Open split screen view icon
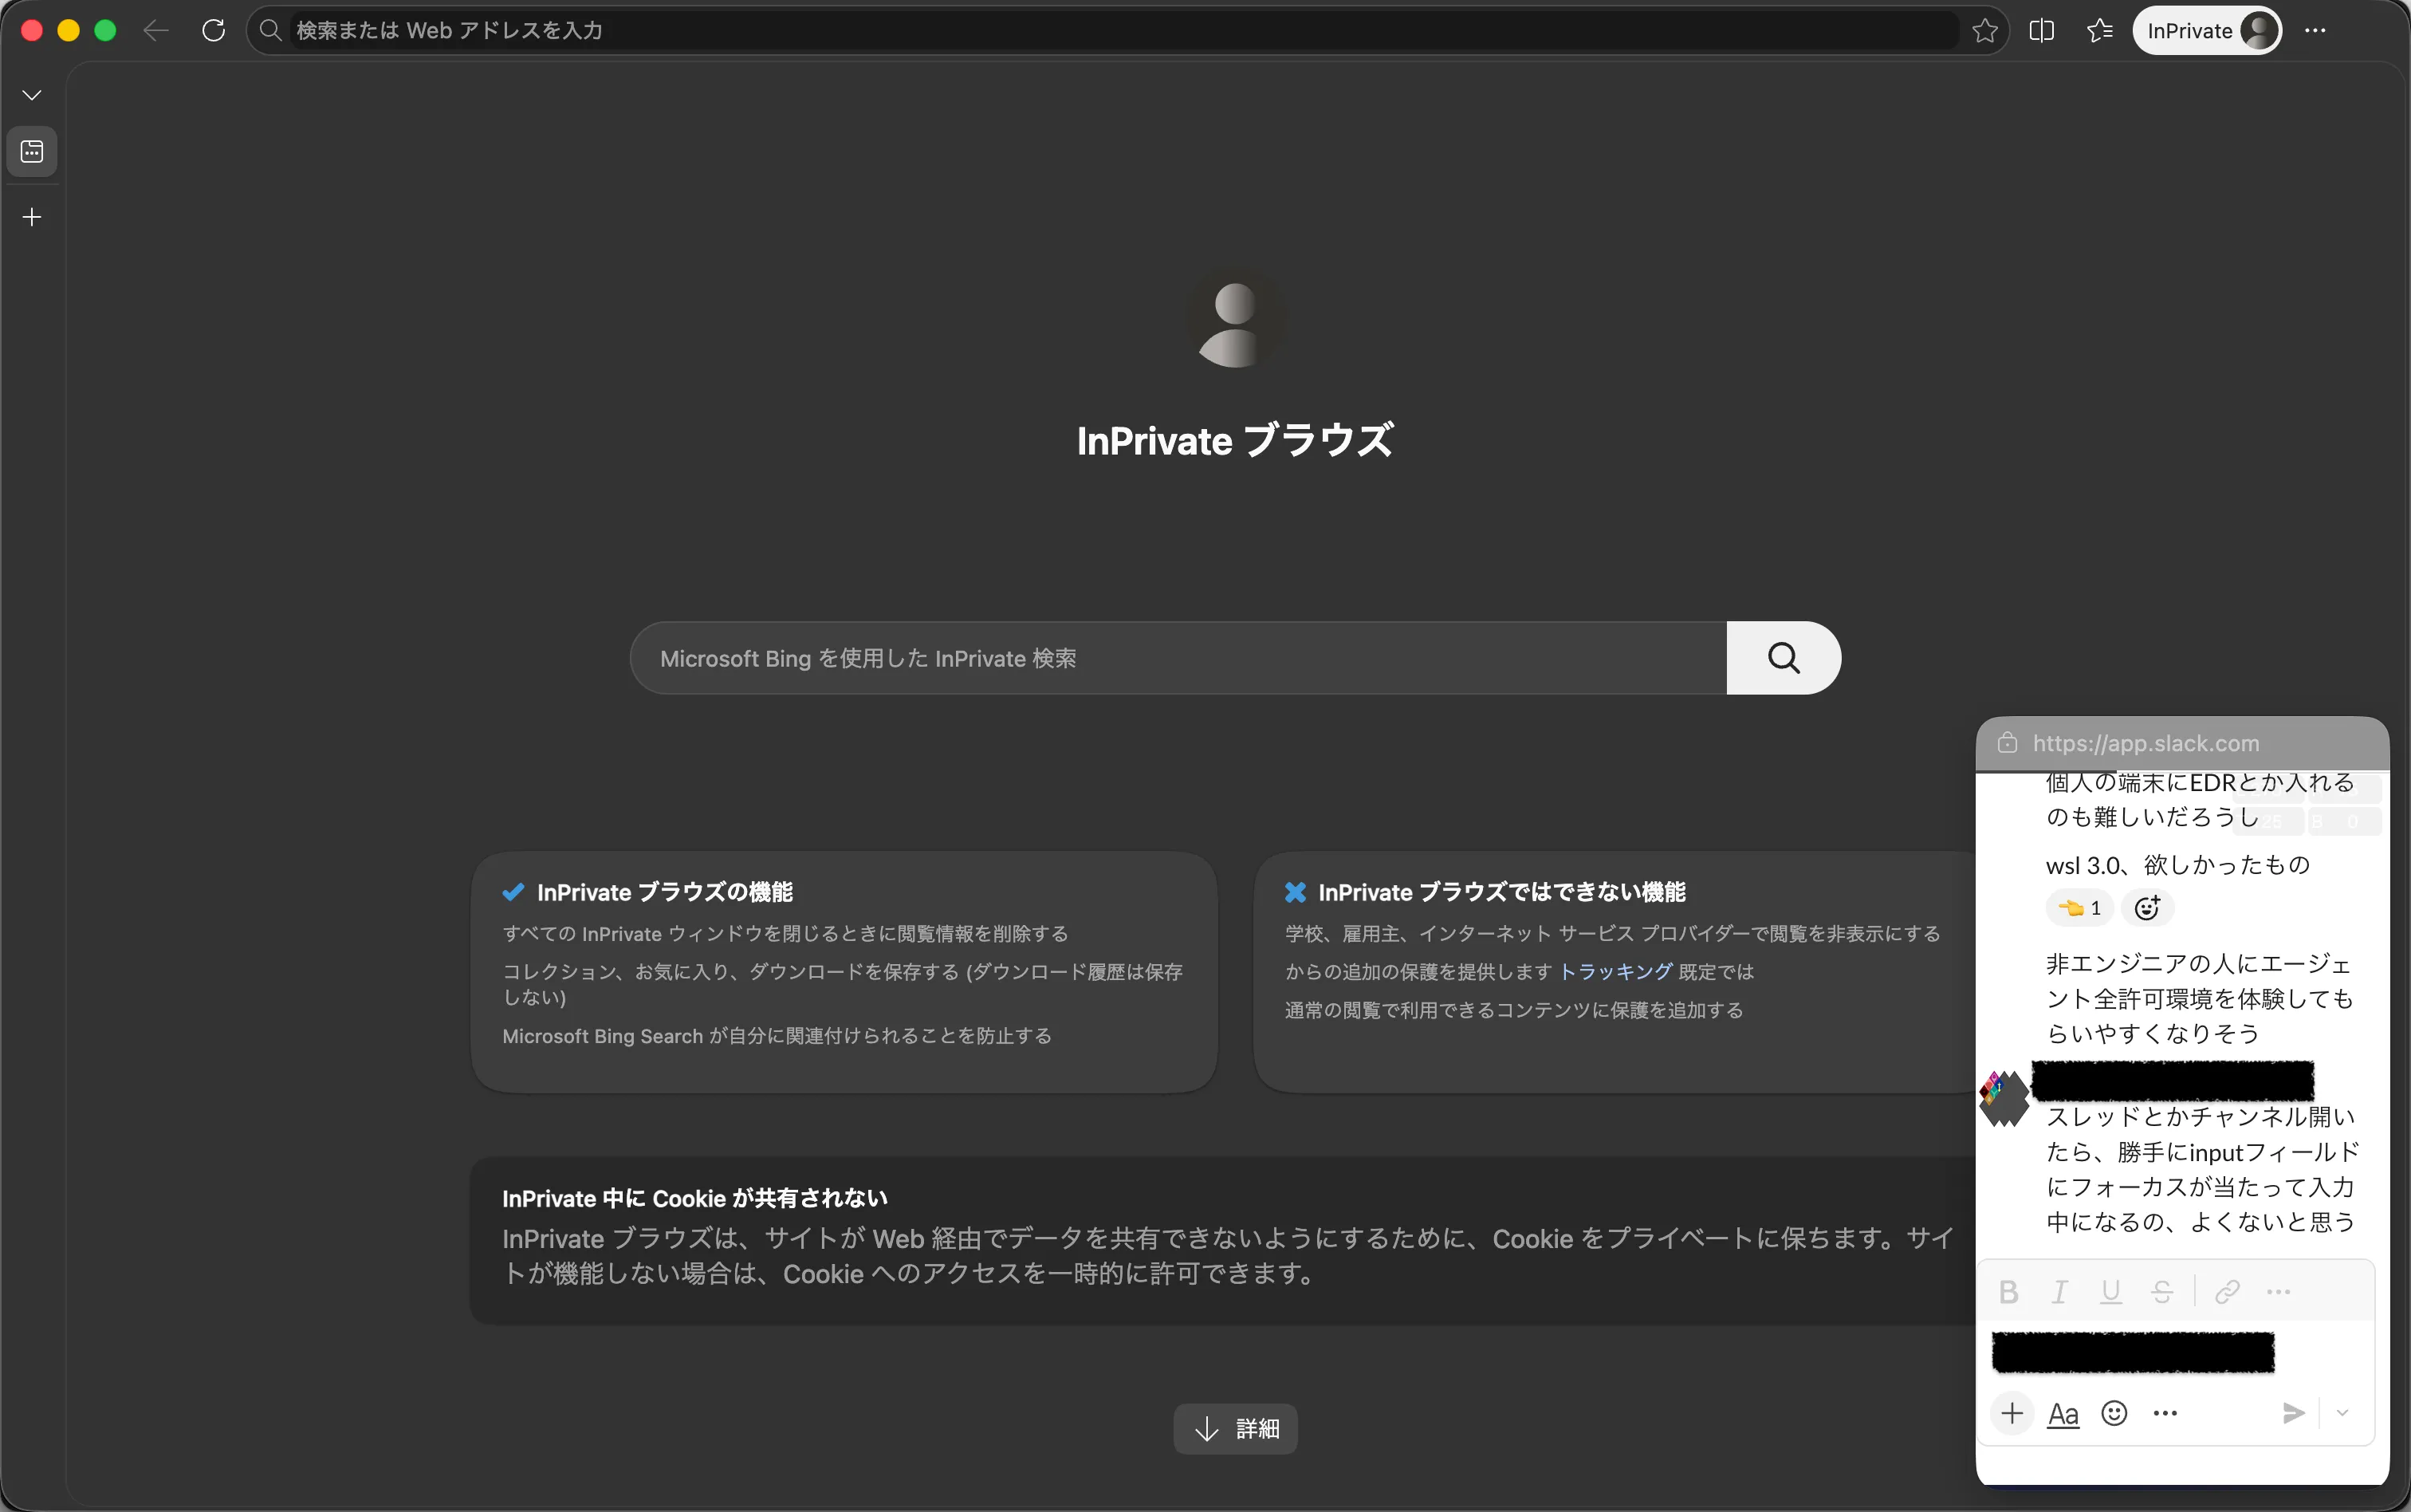Image resolution: width=2411 pixels, height=1512 pixels. click(2042, 31)
